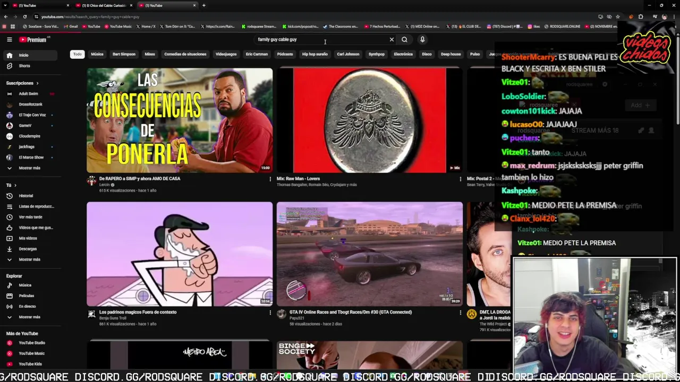The width and height of the screenshot is (680, 382).
Task: Open YouTube Kids from sidebar
Action: coord(31,364)
